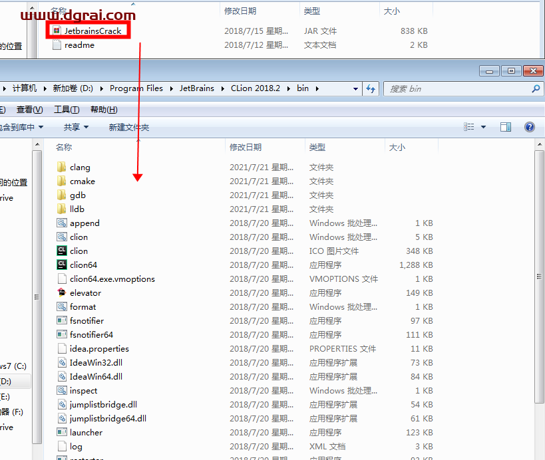Open the view options dropdown arrow
The image size is (545, 460).
[483, 127]
